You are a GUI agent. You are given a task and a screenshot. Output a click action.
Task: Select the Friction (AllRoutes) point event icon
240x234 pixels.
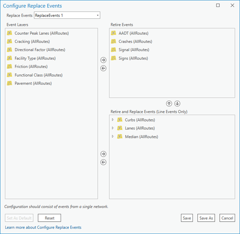(9, 66)
